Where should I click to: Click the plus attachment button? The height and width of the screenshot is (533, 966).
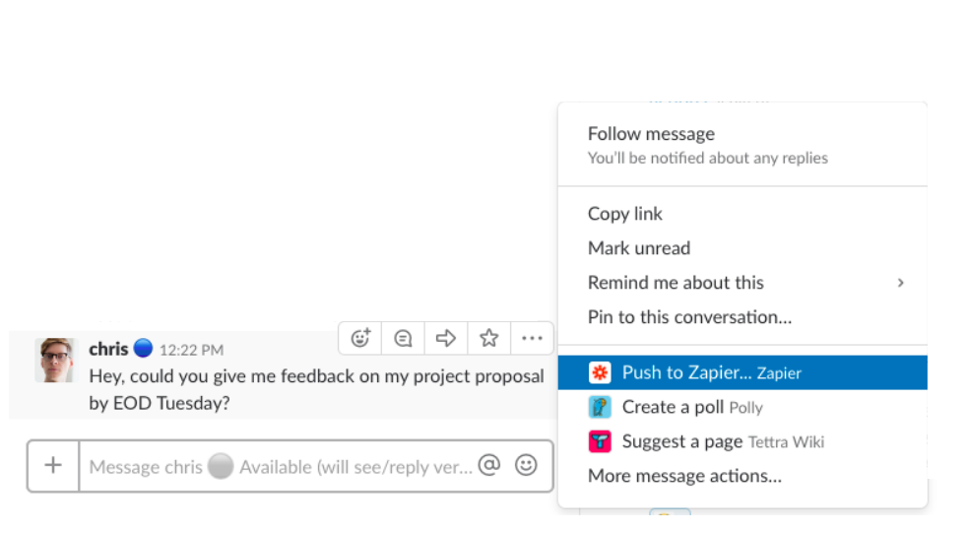[x=53, y=465]
